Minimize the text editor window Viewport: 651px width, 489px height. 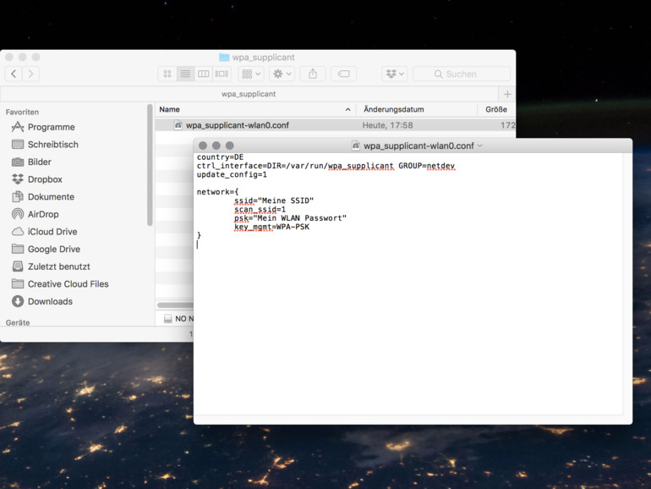point(216,146)
